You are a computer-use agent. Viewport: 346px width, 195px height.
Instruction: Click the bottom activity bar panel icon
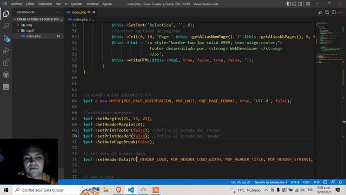coord(6,87)
